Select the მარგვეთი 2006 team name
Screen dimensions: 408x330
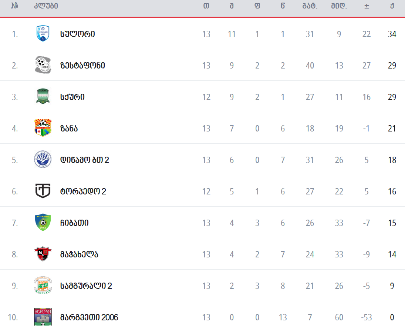click(x=89, y=317)
